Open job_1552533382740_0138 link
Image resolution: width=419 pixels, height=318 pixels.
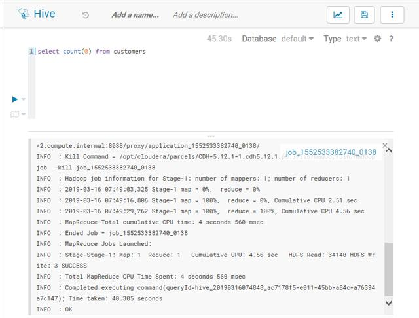331,152
